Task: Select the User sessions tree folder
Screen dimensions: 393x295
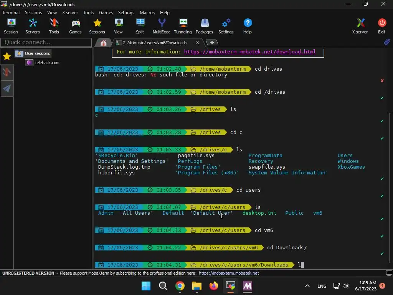Action: coord(33,53)
